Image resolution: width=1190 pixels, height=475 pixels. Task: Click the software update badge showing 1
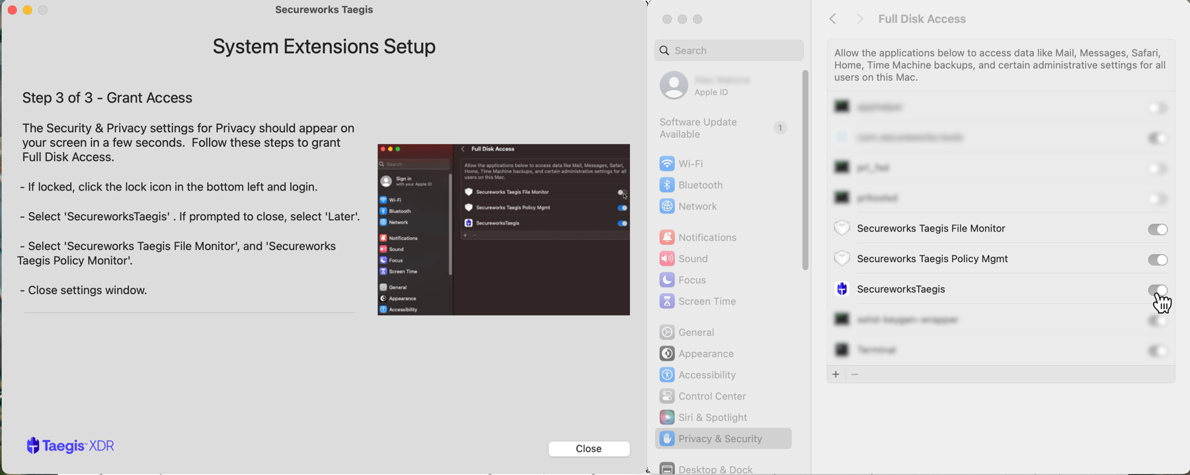(x=780, y=128)
